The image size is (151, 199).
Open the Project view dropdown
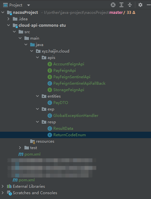point(29,5)
